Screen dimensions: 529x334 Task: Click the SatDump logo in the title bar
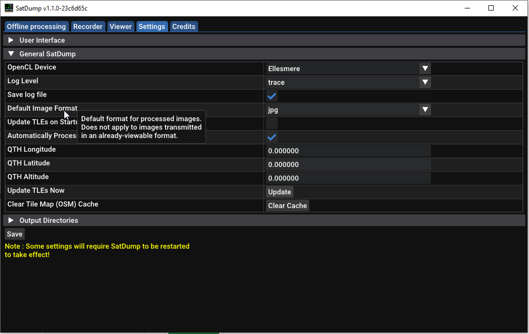click(x=9, y=8)
